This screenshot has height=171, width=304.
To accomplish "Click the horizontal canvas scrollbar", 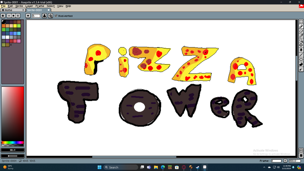I will coord(134,157).
